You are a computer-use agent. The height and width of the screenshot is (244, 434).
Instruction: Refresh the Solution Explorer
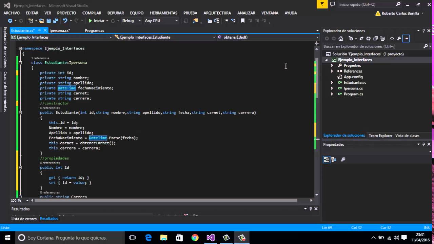(369, 38)
